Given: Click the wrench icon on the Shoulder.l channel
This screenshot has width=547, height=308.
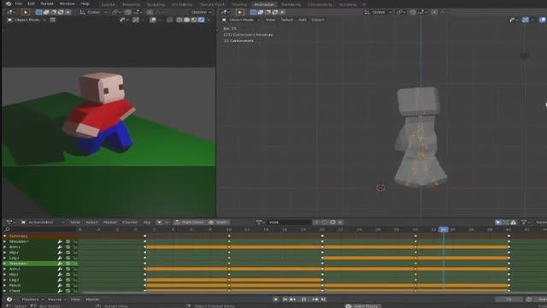Looking at the screenshot, I should click(x=60, y=264).
